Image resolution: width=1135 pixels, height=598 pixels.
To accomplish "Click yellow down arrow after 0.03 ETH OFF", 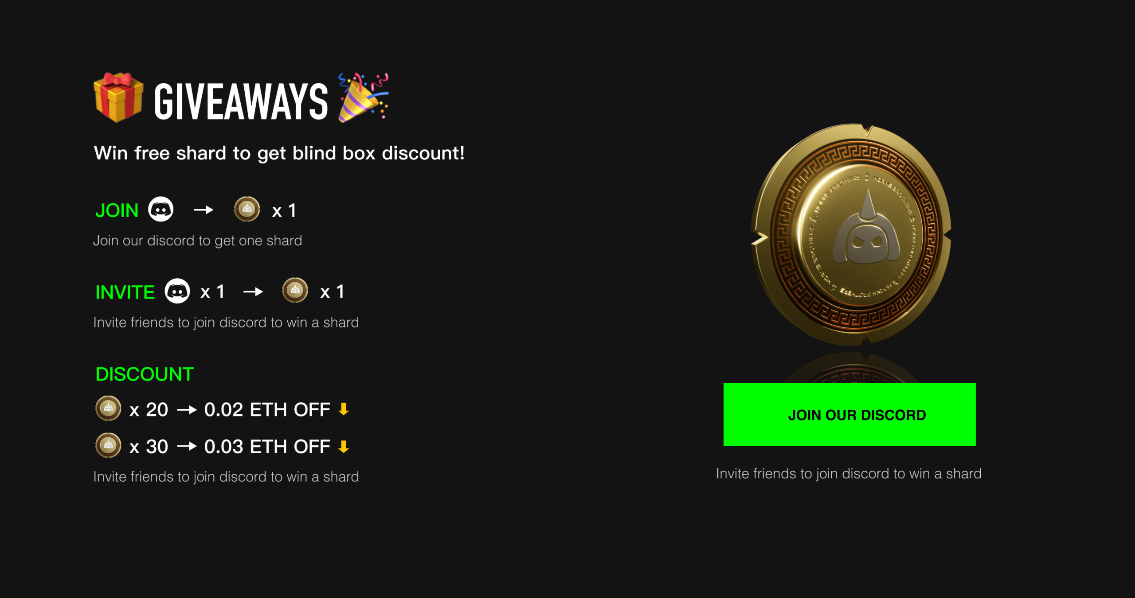I will pos(344,447).
